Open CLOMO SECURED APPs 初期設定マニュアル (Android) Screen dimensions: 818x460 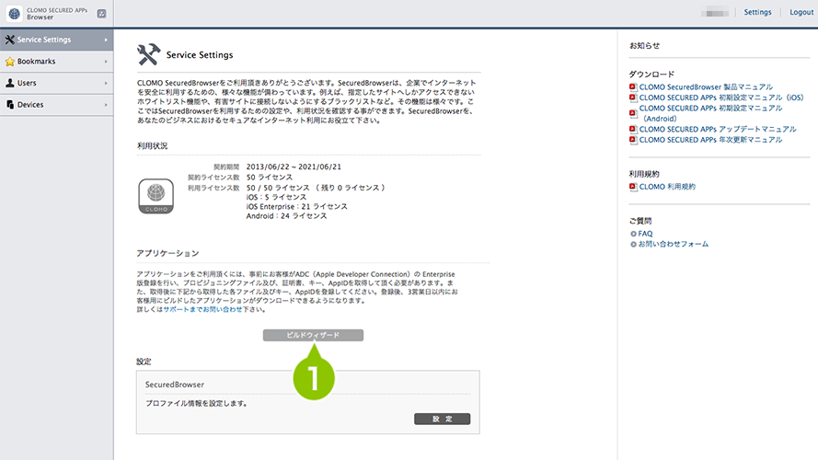(710, 113)
